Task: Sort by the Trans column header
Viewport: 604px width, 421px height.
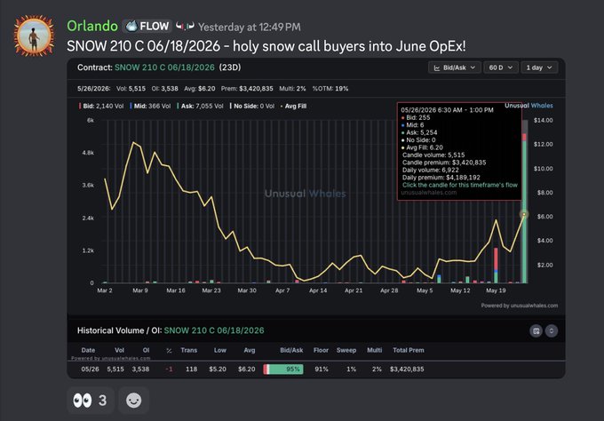Action: (188, 350)
